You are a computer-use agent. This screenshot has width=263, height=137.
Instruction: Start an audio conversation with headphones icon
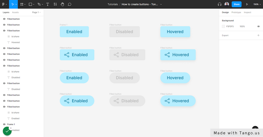pyautogui.click(x=220, y=4)
